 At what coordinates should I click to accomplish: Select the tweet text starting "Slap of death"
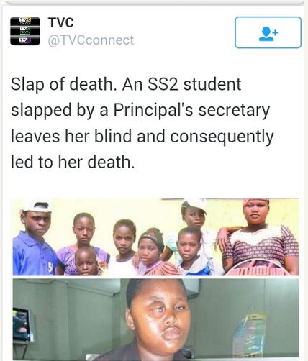[x=142, y=123]
